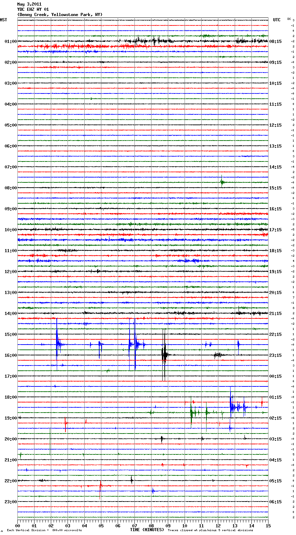Select the '09:00' MST time label

point(11,209)
